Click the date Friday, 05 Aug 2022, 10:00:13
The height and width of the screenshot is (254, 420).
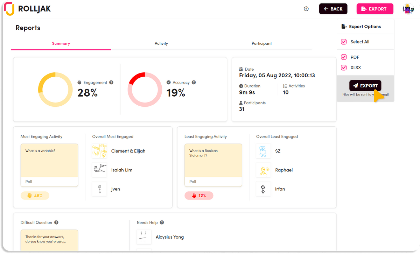[x=277, y=75]
